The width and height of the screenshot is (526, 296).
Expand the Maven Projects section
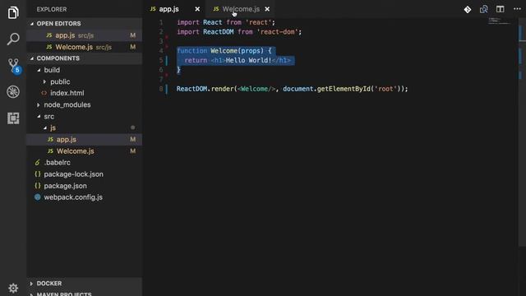[84, 294]
